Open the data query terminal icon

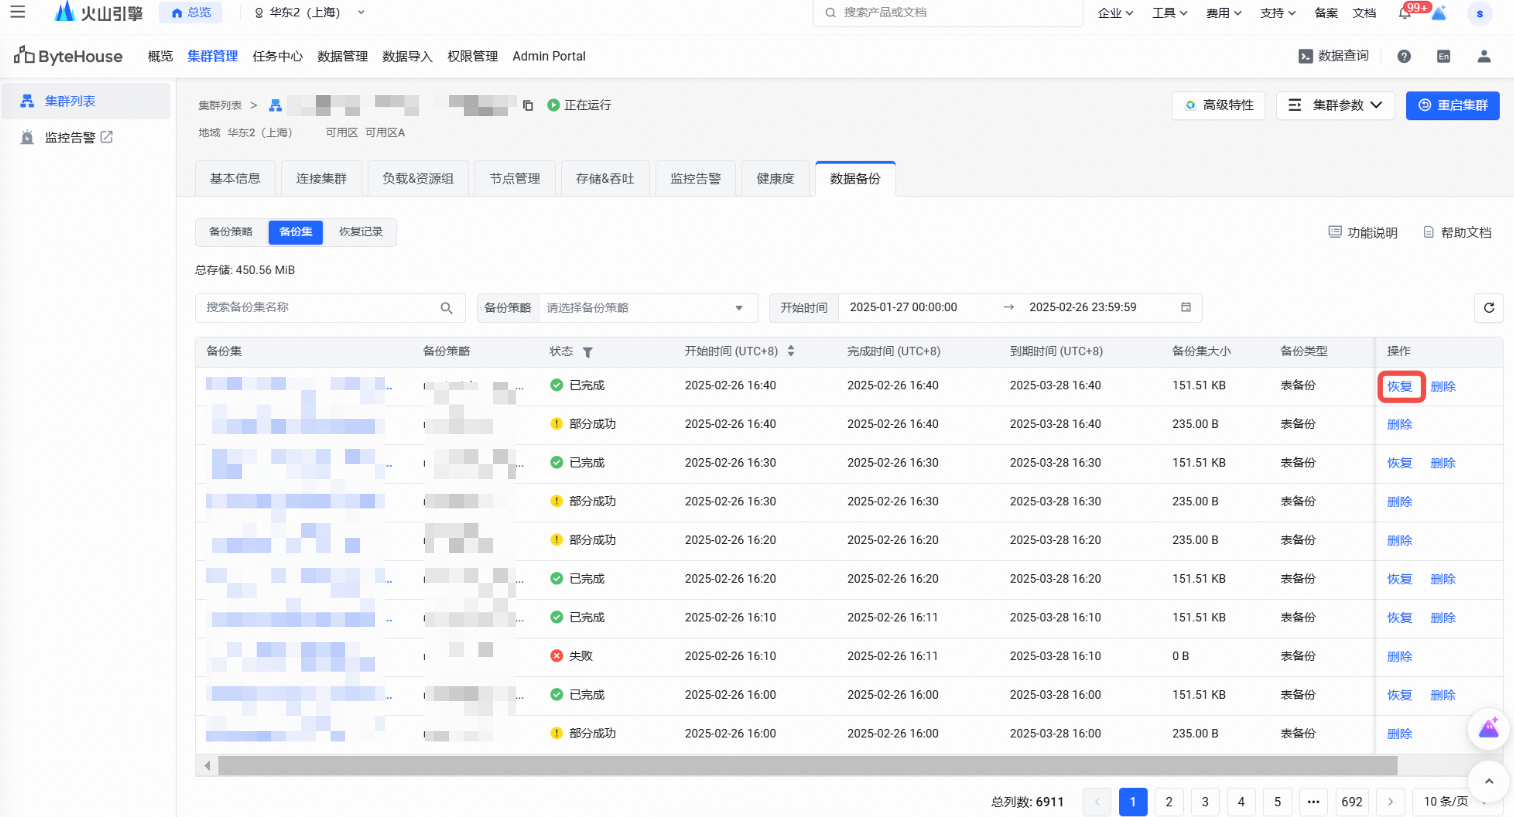(x=1305, y=56)
